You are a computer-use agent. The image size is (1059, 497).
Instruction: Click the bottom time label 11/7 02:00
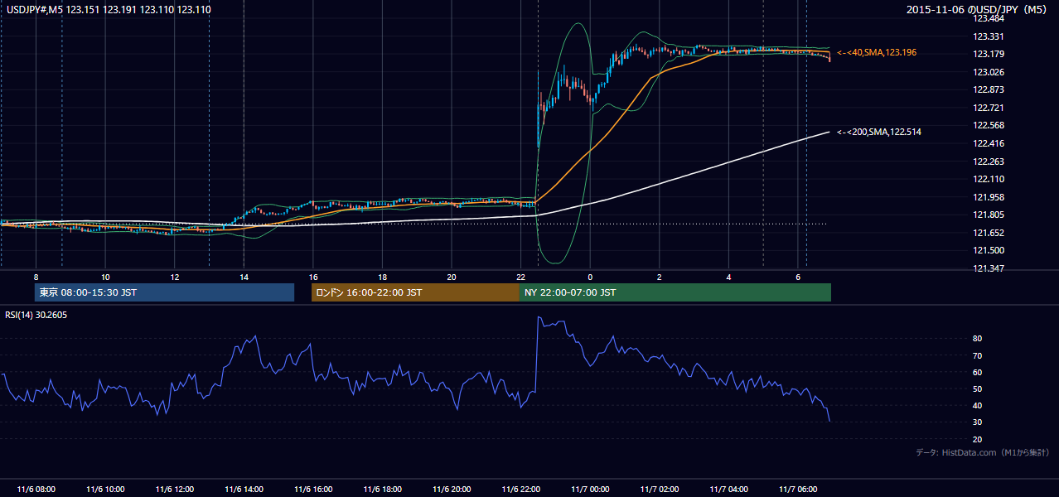(659, 490)
